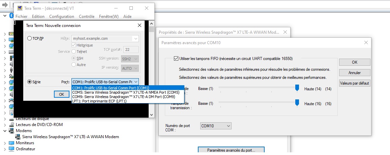
Task: Open the Port combo box in Tera Term
Action: click(x=105, y=82)
